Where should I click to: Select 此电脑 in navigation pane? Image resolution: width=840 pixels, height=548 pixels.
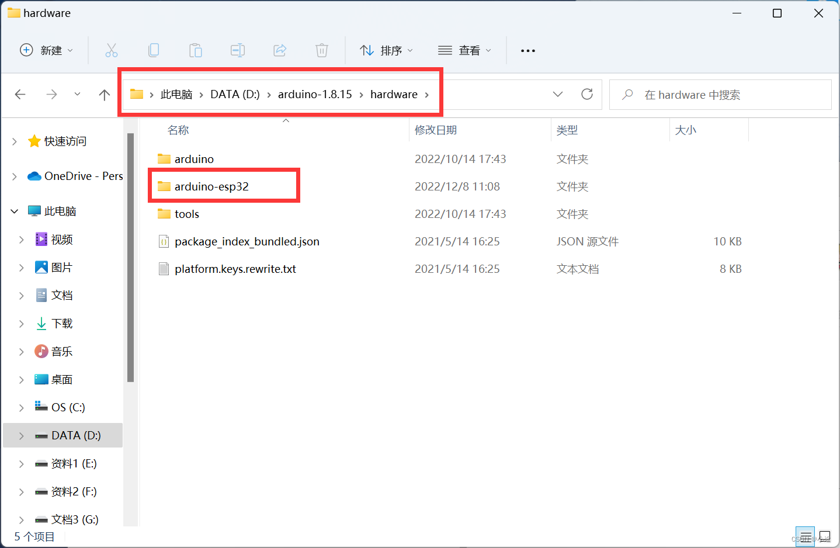click(x=60, y=211)
